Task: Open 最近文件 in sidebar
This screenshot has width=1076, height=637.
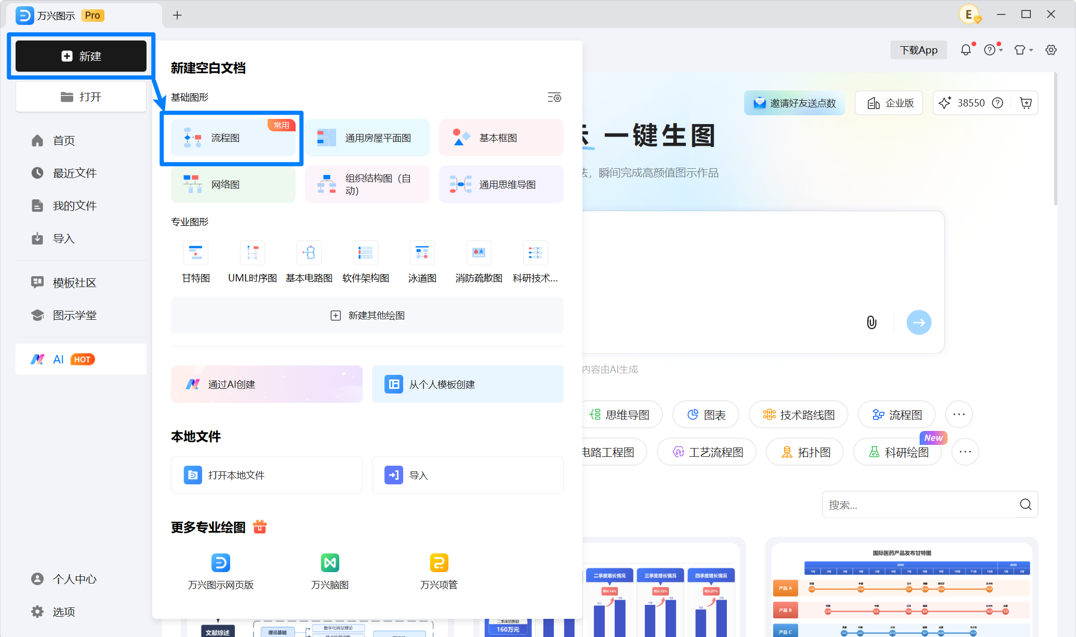Action: [81, 173]
